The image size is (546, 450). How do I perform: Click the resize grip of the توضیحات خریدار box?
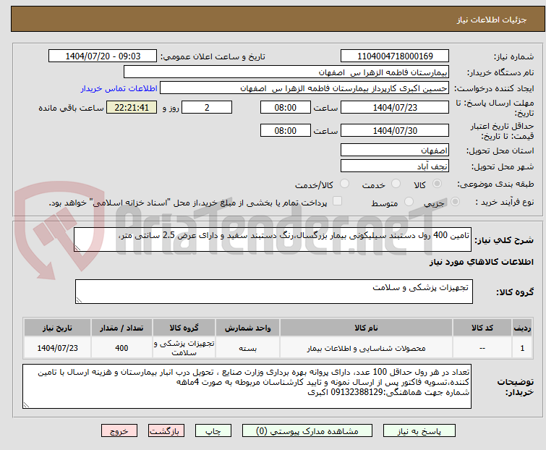coord(26,404)
